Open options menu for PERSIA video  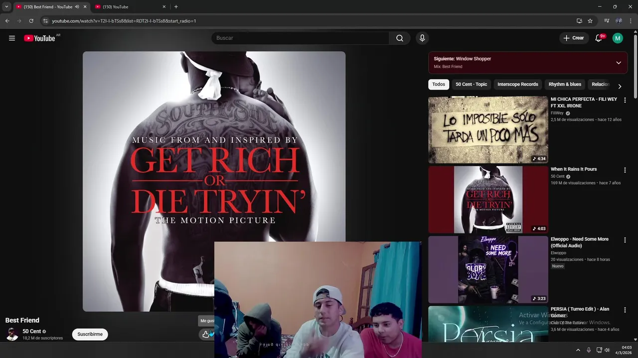625,310
